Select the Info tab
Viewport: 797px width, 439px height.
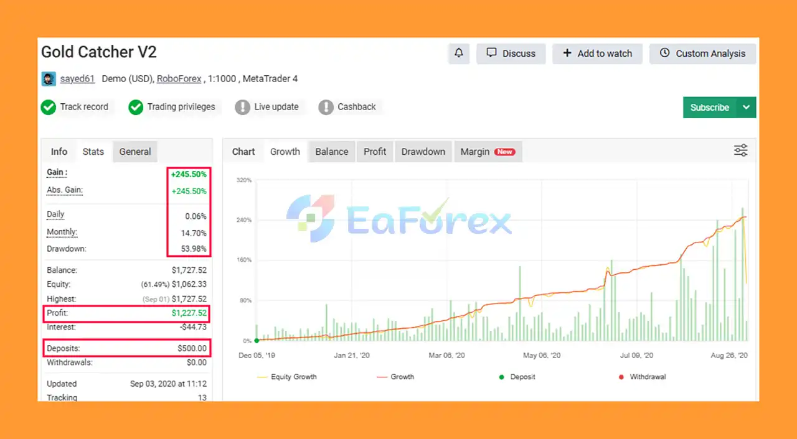tap(59, 152)
